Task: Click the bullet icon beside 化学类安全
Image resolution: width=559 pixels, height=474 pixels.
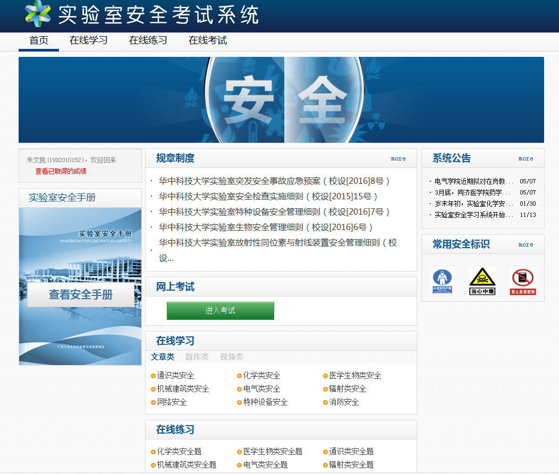Action: click(x=239, y=376)
